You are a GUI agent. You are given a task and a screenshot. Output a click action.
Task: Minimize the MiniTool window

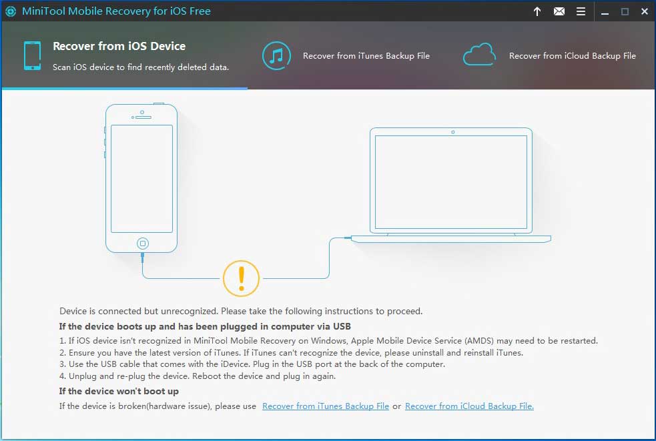click(x=605, y=12)
